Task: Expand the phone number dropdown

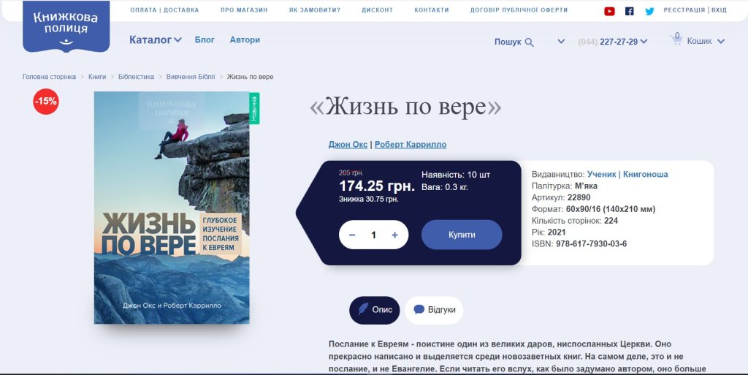Action: tap(644, 42)
